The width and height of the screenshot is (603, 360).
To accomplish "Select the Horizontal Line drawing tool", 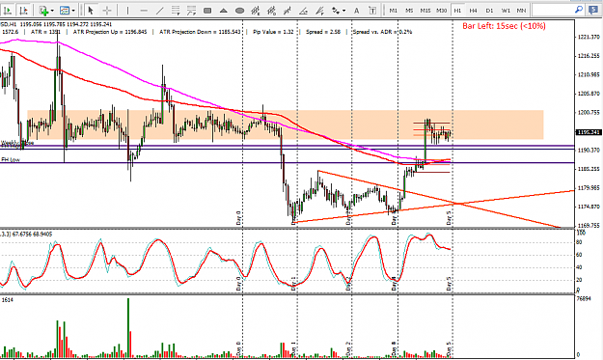I will point(144,11).
